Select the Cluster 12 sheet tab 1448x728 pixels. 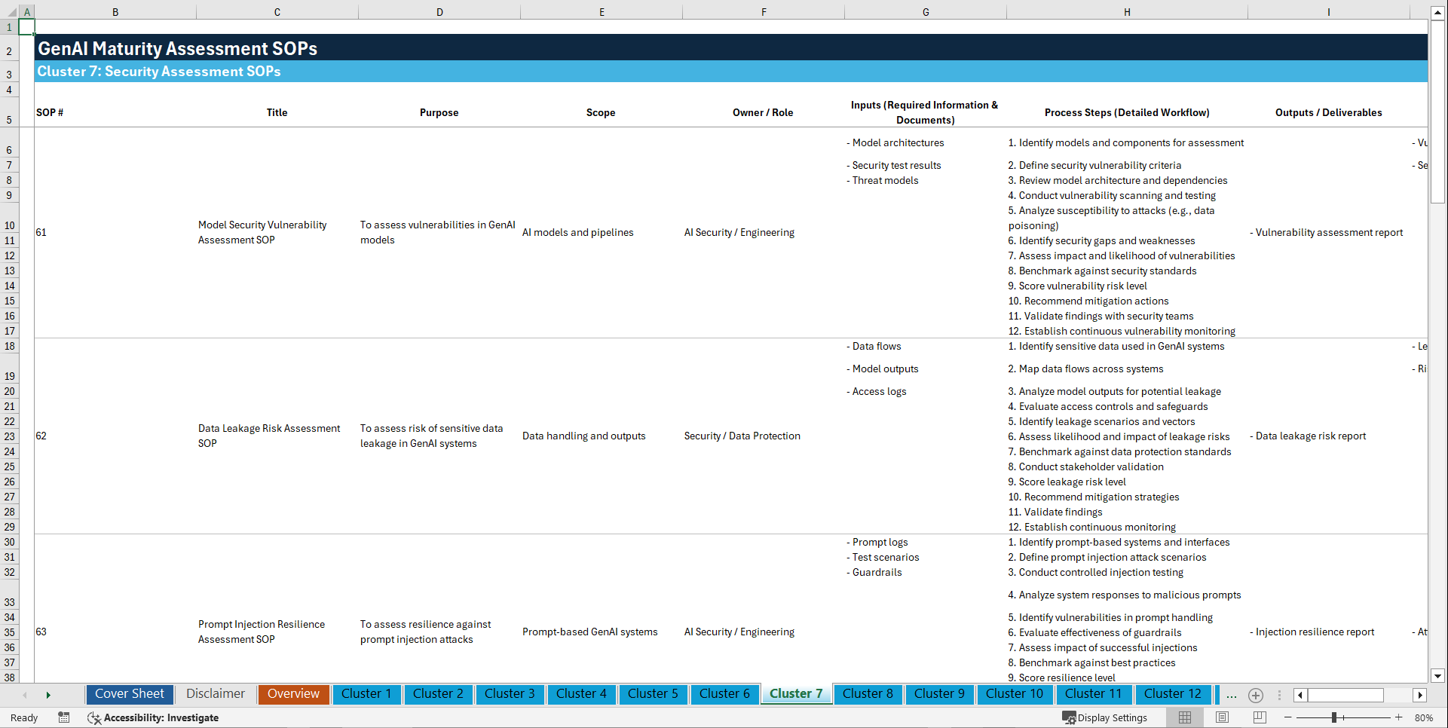click(x=1173, y=694)
